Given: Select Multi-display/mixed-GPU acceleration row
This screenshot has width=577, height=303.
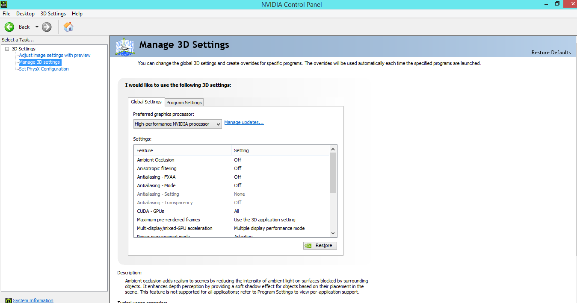Looking at the screenshot, I should [x=231, y=228].
